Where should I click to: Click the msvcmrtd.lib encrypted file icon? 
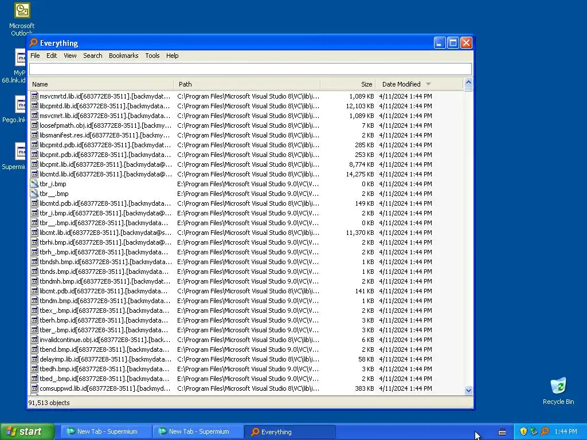point(34,96)
